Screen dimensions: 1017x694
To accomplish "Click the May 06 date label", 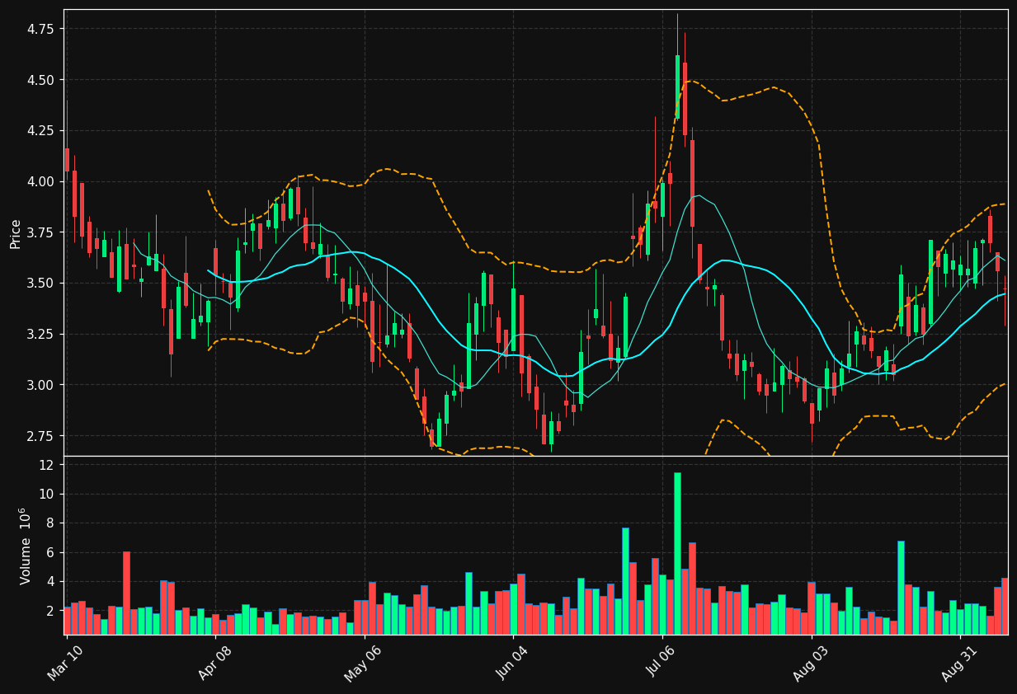I will tap(363, 663).
